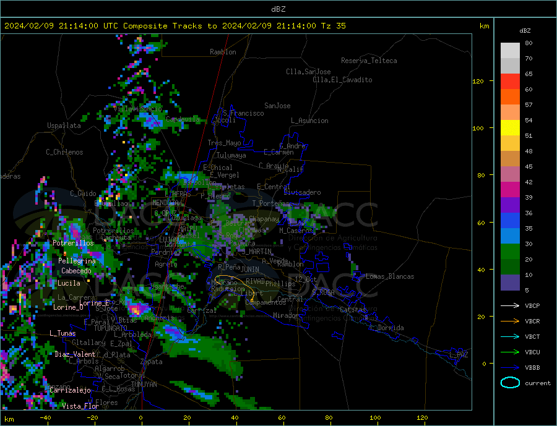Select the red 60–65 dBZ swatch
557x426 pixels.
[510, 81]
